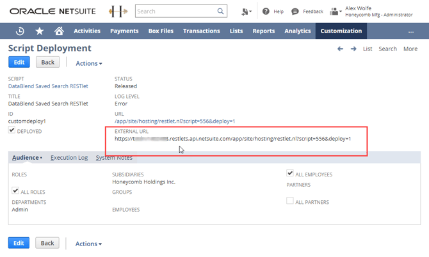Viewport: 429px width, 257px height.
Task: Toggle the All Roles checkbox
Action: click(15, 191)
